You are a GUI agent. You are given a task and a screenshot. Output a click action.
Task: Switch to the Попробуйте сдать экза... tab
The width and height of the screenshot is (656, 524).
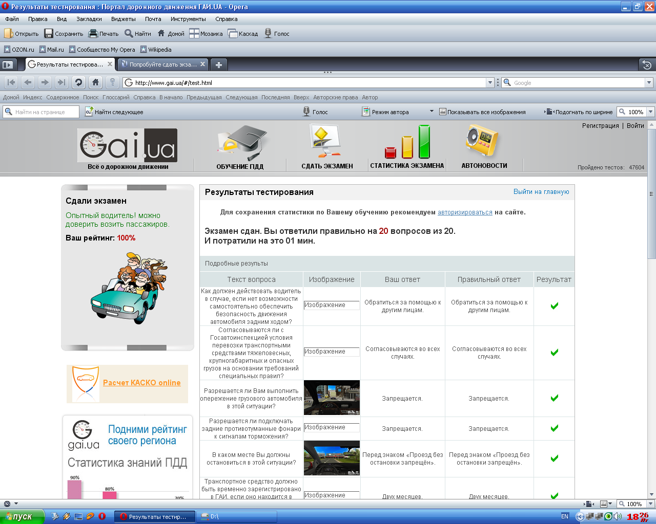point(162,64)
